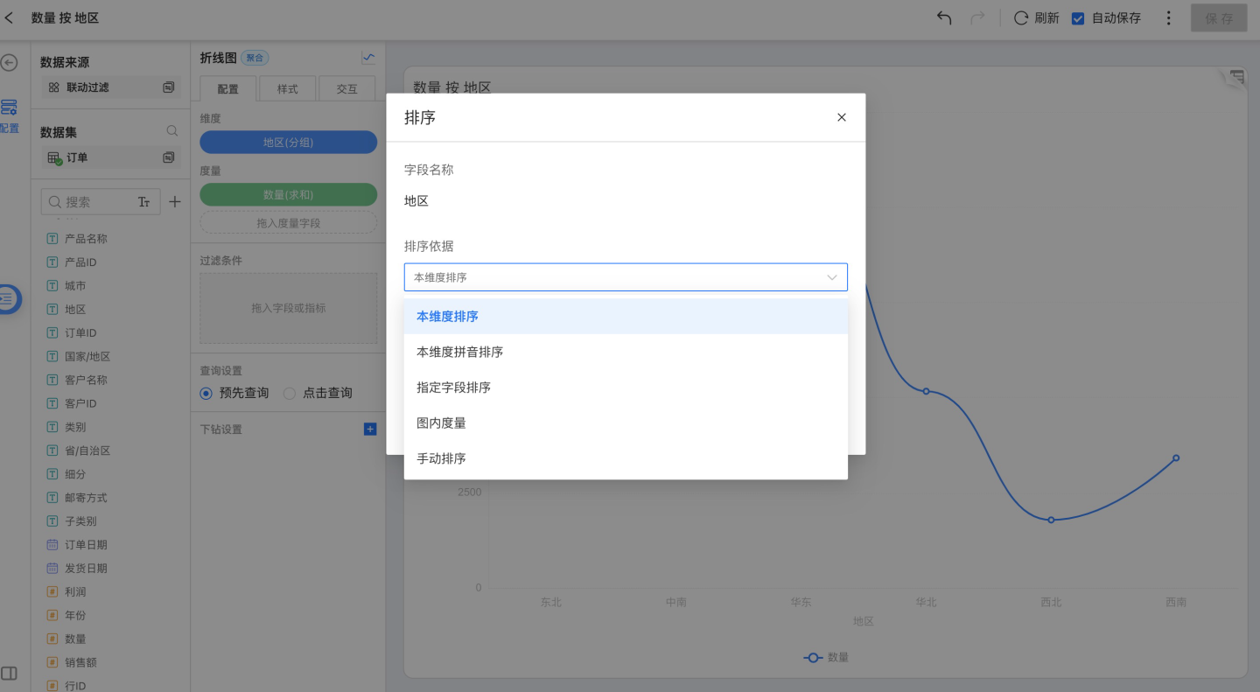Click the plus icon beside field search

click(175, 202)
